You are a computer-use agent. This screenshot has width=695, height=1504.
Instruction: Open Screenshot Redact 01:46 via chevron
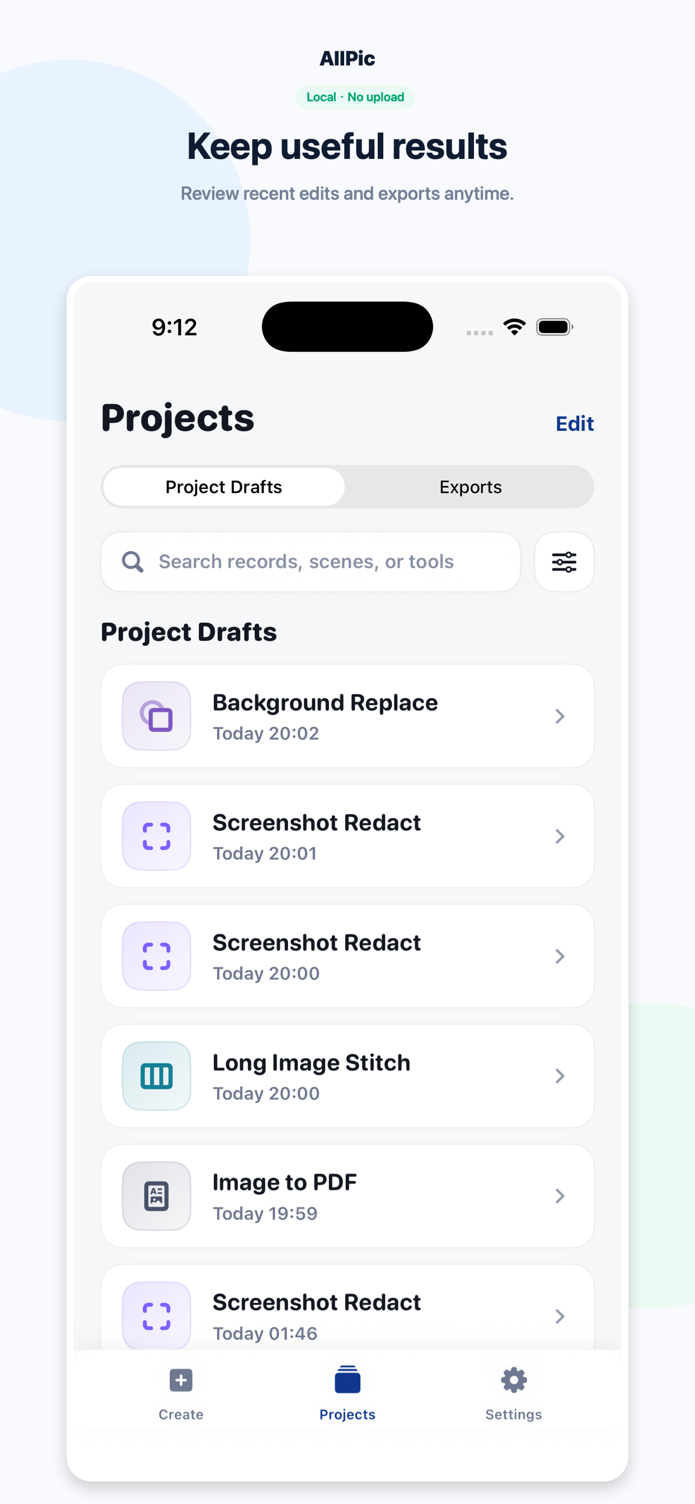pyautogui.click(x=560, y=1316)
